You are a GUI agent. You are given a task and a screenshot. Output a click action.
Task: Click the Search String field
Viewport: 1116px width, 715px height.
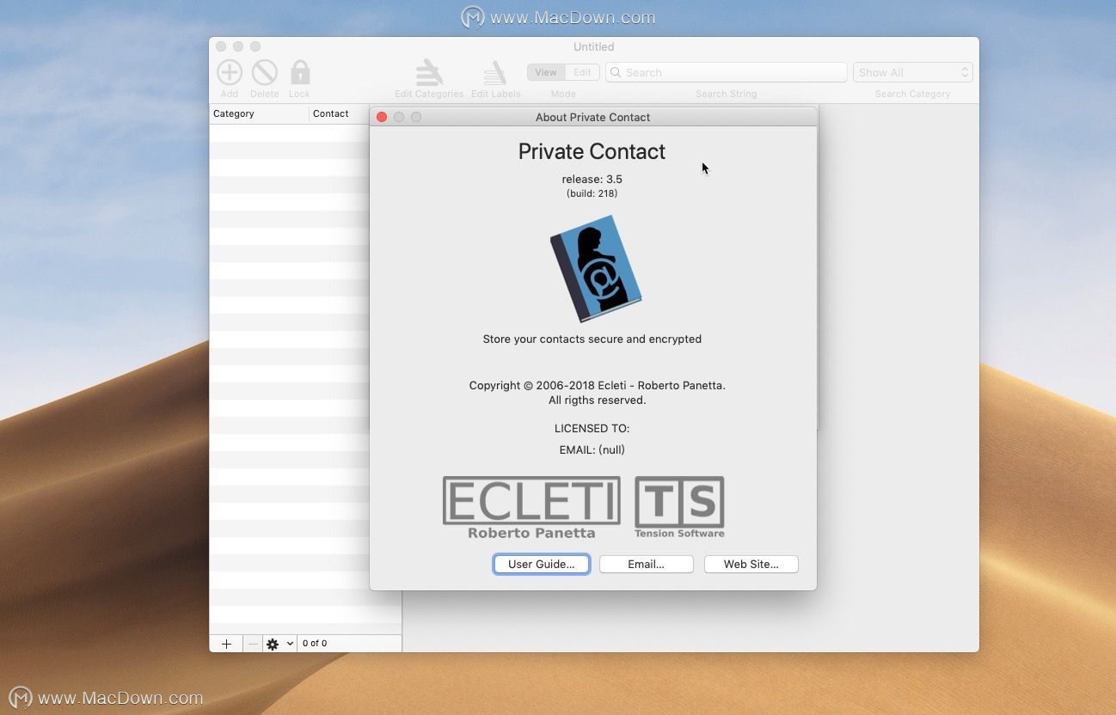(x=726, y=72)
